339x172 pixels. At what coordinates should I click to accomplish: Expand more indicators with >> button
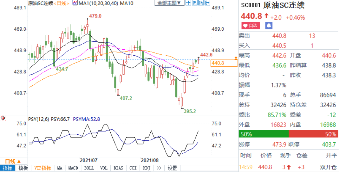pos(159,168)
